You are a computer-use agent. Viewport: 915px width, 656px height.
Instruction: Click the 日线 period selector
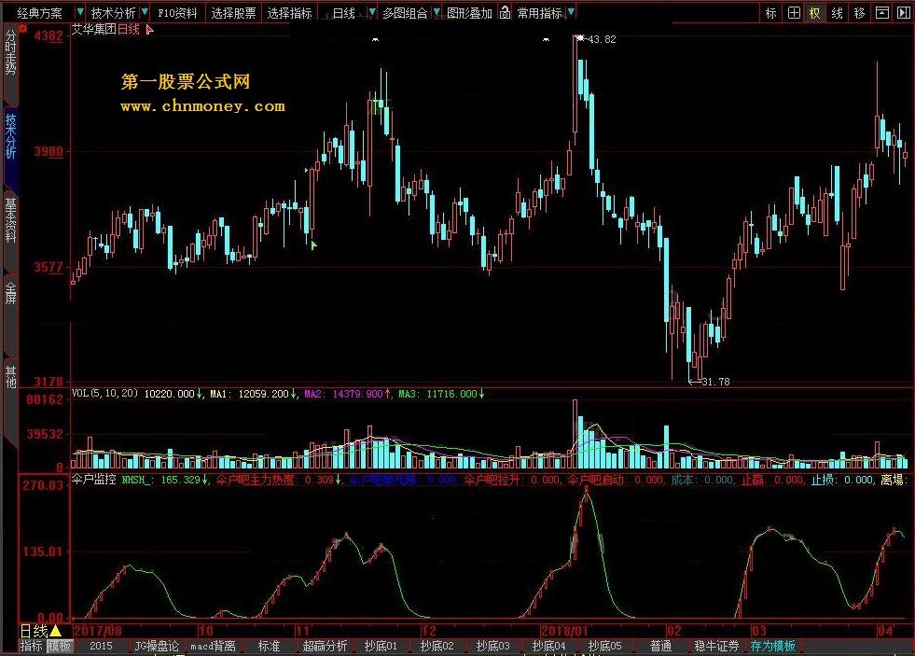344,13
